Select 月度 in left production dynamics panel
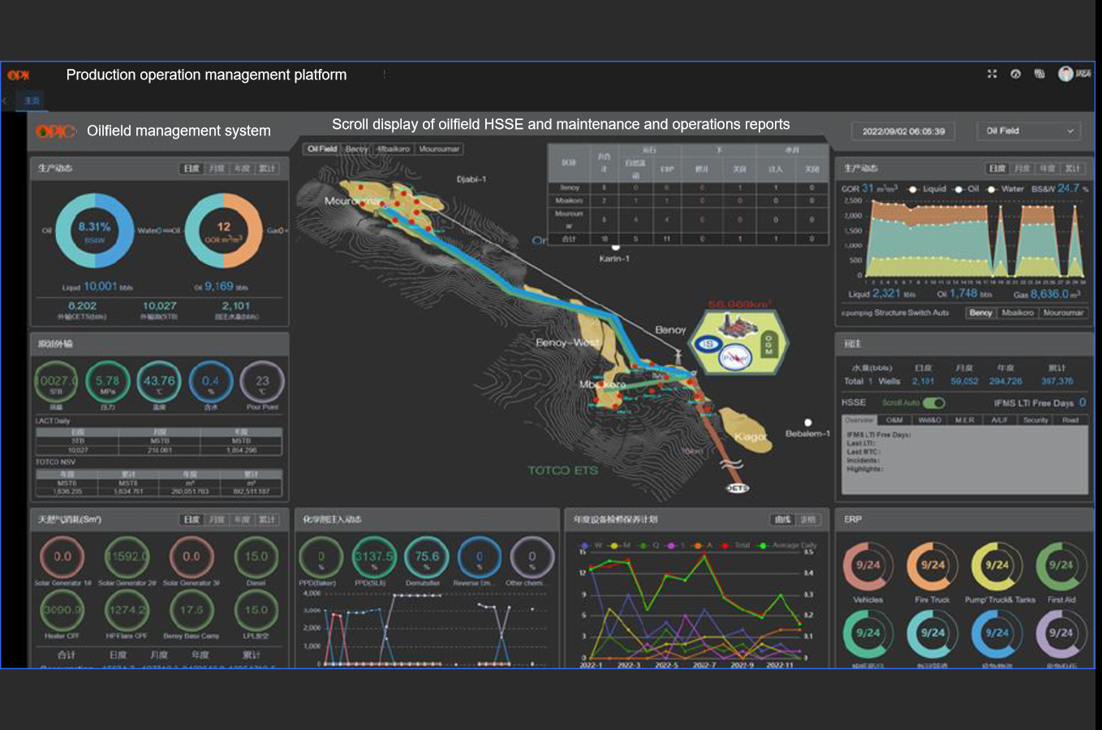The width and height of the screenshot is (1102, 730). click(x=217, y=169)
